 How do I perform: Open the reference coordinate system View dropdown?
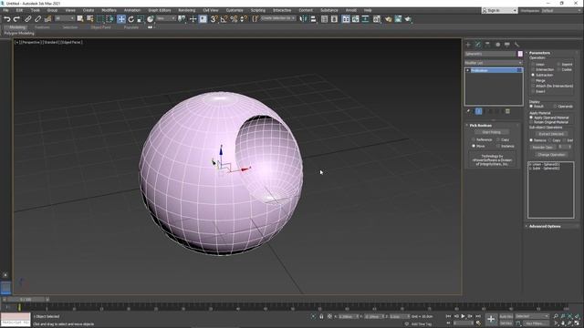click(166, 18)
